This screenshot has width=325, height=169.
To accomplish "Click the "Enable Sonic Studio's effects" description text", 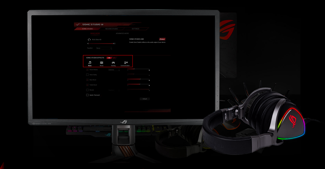I will [147, 42].
